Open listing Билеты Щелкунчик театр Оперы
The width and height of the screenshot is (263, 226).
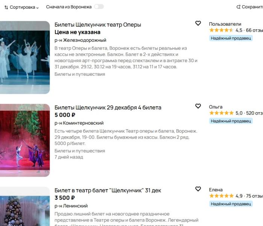98,25
